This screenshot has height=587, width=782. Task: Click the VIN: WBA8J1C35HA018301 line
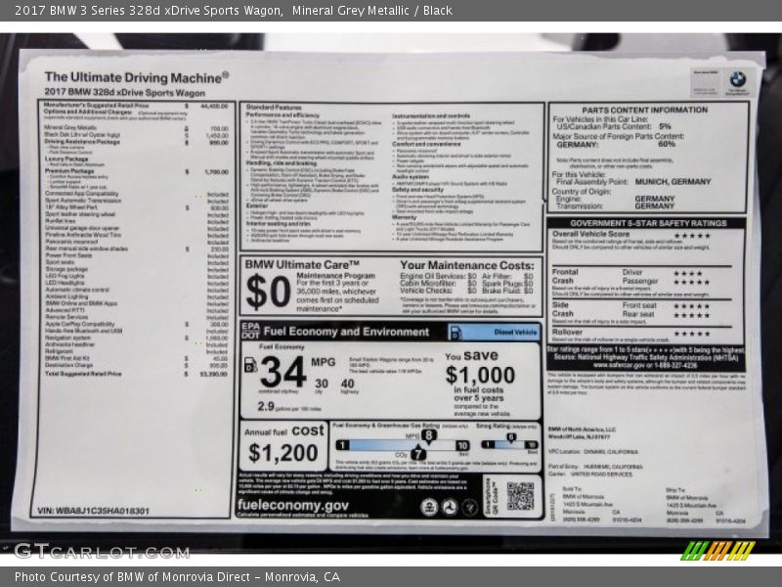click(93, 511)
